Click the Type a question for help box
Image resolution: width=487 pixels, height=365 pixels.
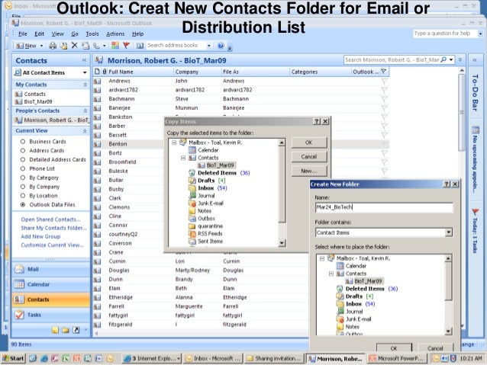click(445, 34)
